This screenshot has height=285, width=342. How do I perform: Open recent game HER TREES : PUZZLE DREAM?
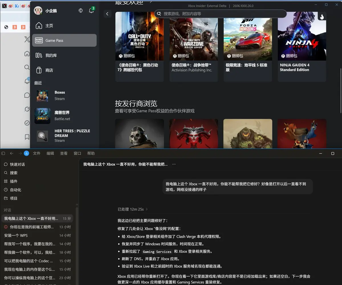(x=64, y=136)
